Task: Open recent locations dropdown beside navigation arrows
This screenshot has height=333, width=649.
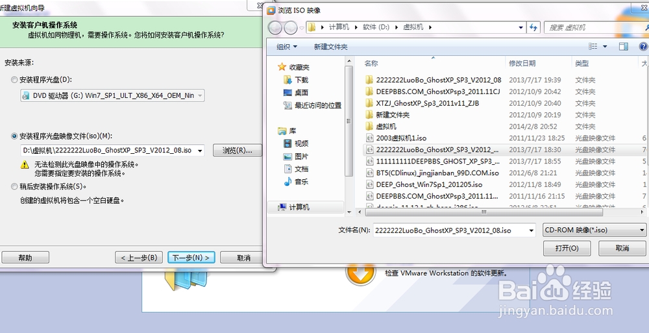Action: coord(302,28)
